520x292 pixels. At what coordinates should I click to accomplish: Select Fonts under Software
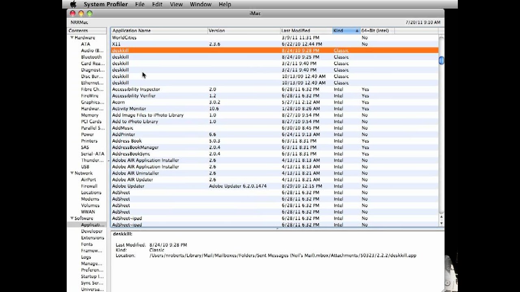(x=87, y=244)
